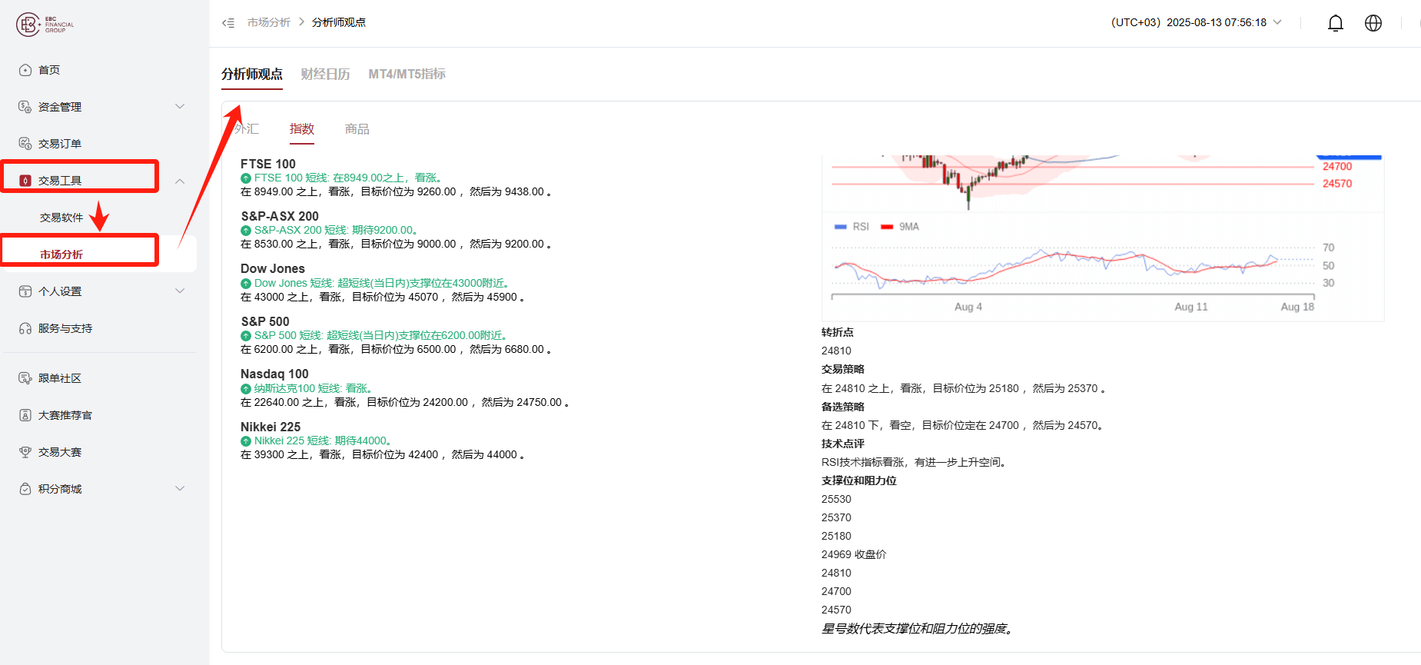Screen dimensions: 1421x665
Task: Open the S&P 500 短线 analysis link
Action: [383, 336]
